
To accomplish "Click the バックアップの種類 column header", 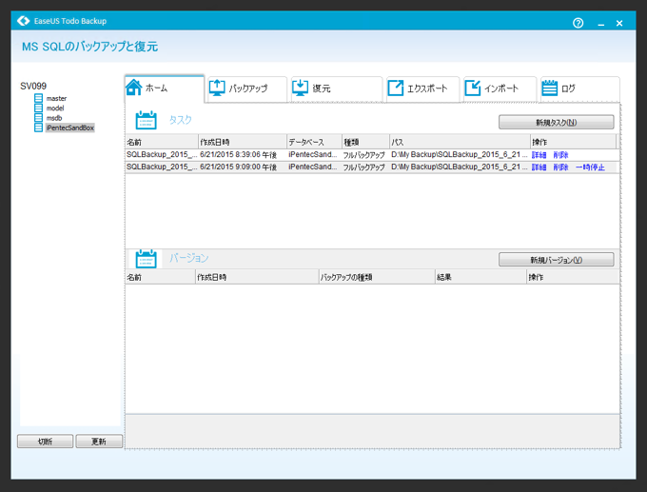I will [x=377, y=277].
